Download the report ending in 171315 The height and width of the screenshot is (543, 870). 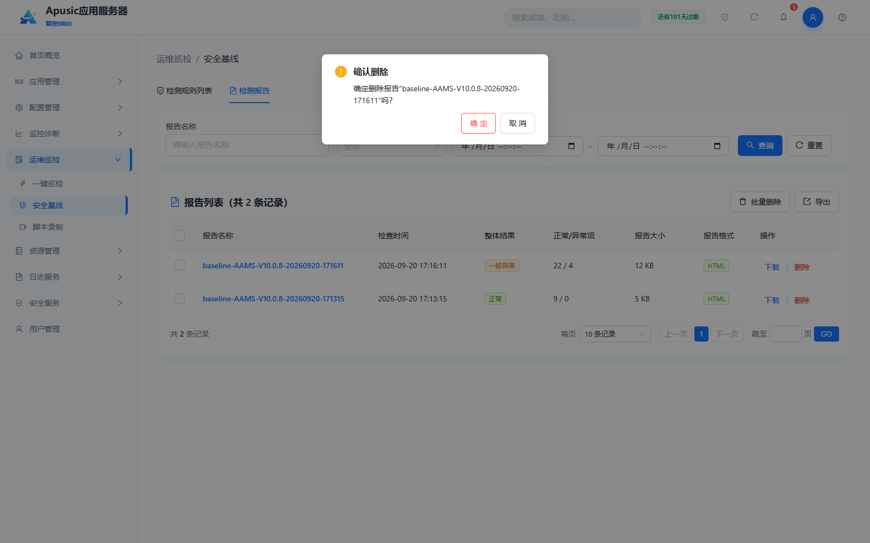click(x=772, y=300)
